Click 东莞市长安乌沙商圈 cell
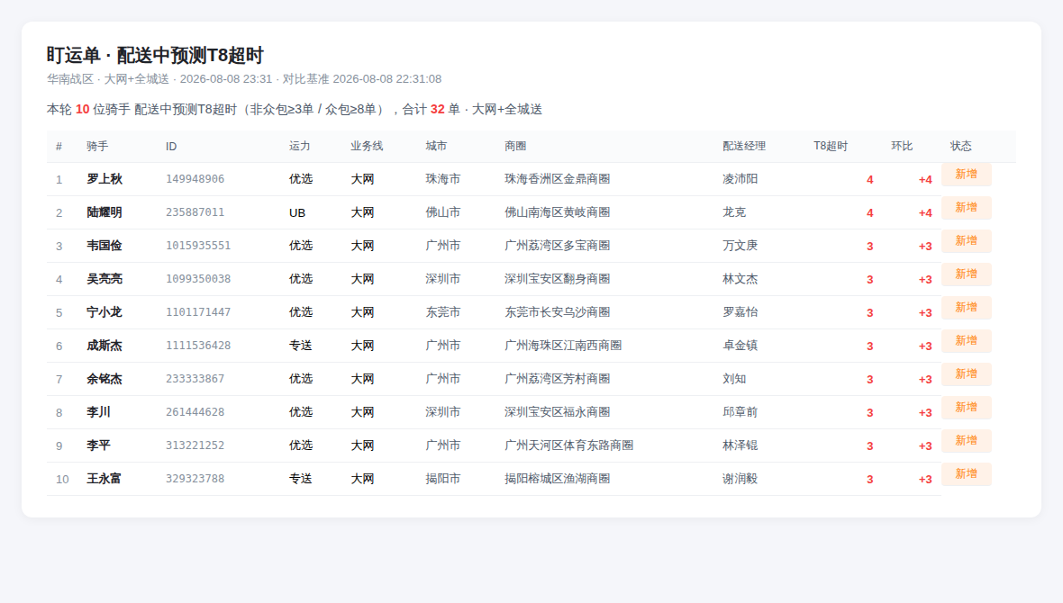1063x603 pixels. click(558, 311)
